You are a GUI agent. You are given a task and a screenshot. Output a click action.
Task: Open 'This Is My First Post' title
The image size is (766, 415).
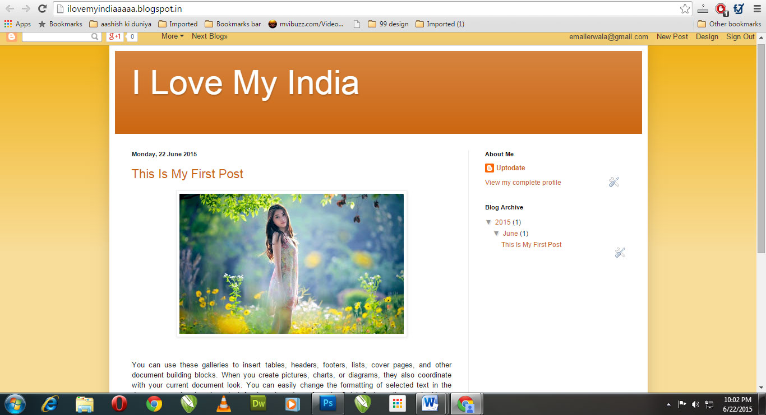187,174
